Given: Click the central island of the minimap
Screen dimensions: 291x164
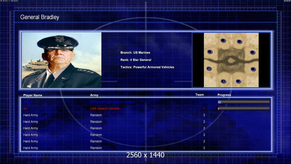Looking at the screenshot, I should [x=231, y=61].
